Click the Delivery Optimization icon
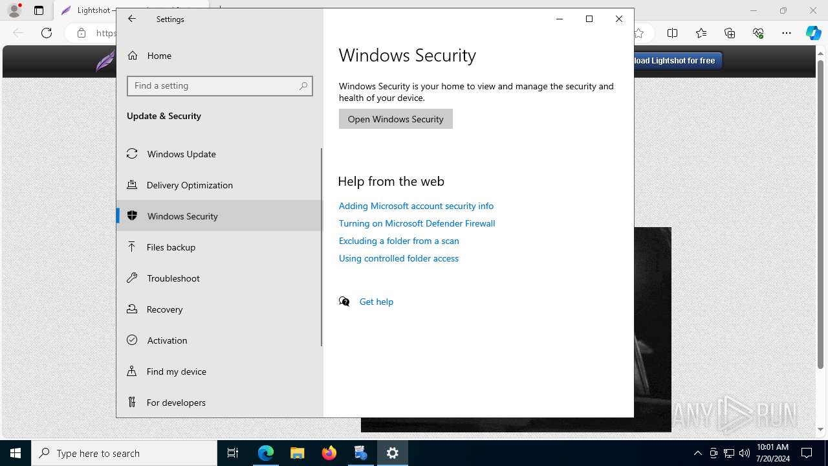 (x=132, y=184)
